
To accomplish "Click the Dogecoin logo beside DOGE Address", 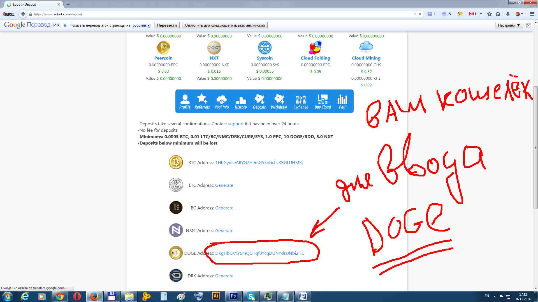I will tap(176, 253).
